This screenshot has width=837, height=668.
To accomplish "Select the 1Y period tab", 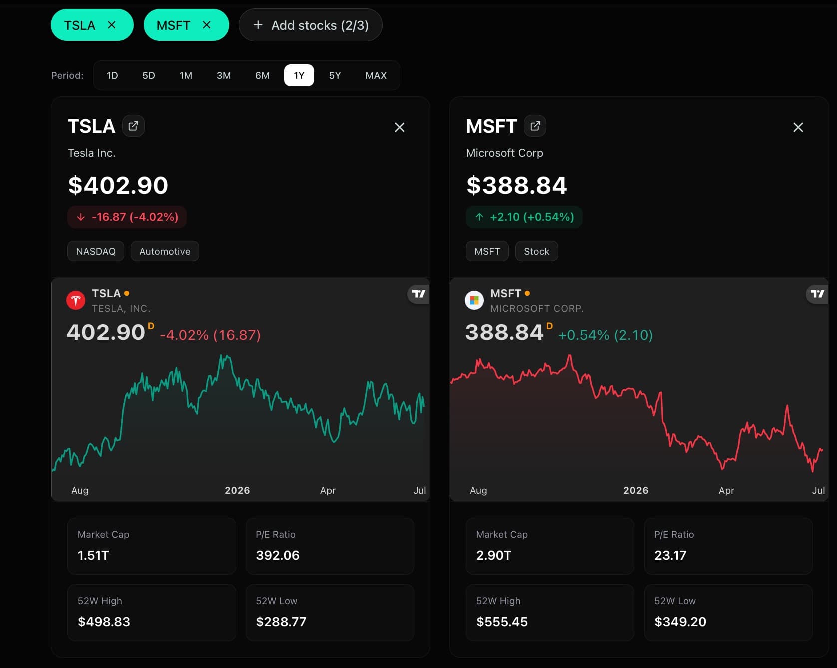I will tap(299, 75).
